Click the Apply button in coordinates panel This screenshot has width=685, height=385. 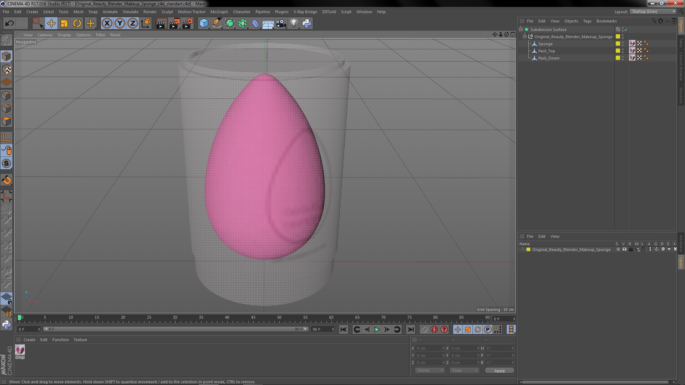499,371
